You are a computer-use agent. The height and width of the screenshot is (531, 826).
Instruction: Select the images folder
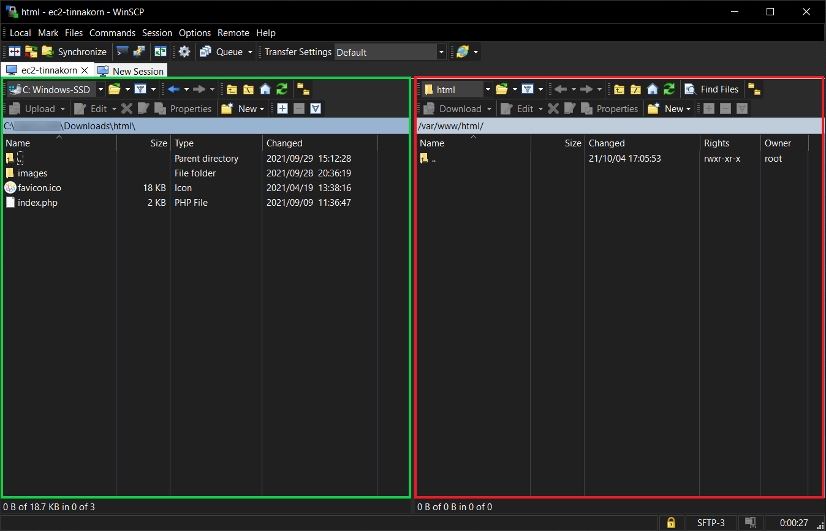[x=32, y=173]
